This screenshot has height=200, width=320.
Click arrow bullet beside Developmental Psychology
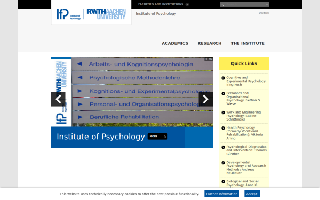[223, 163]
